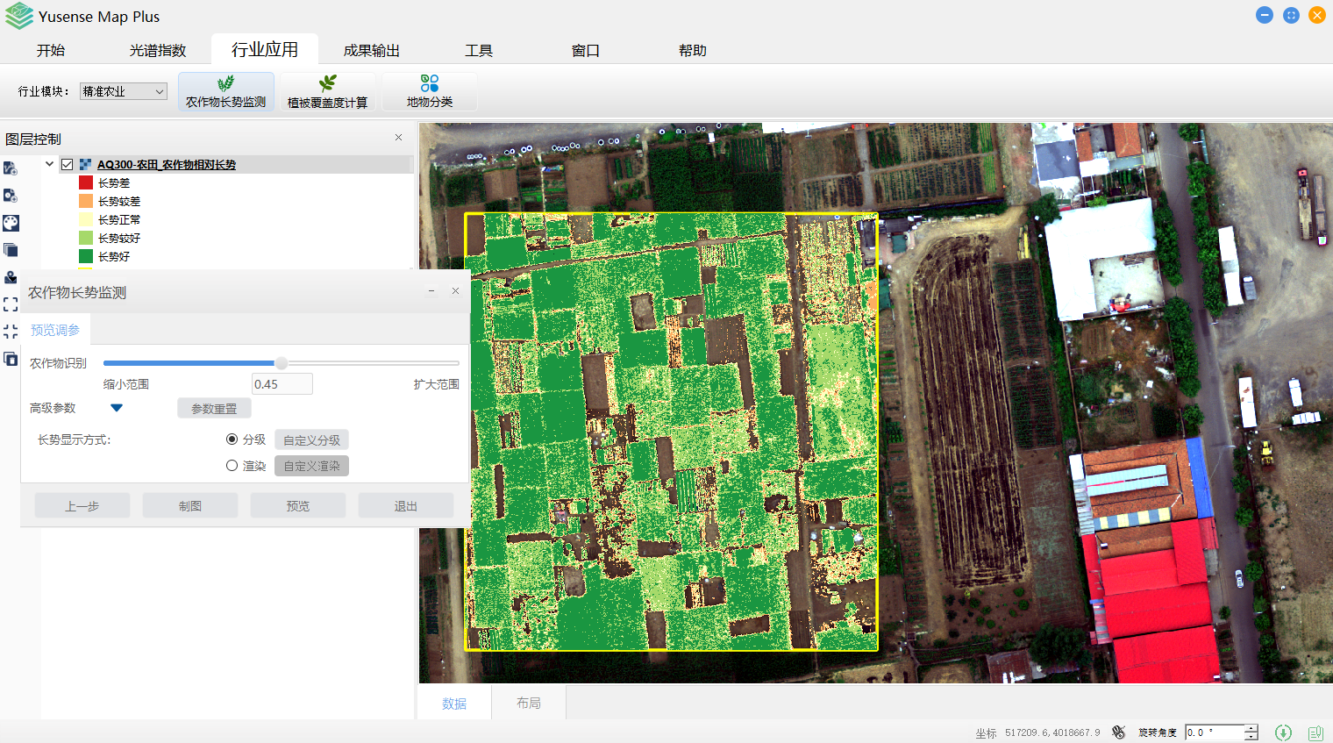1333x743 pixels.
Task: Uncheck the AQ300-农田 layer visibility checkbox
Action: click(68, 164)
